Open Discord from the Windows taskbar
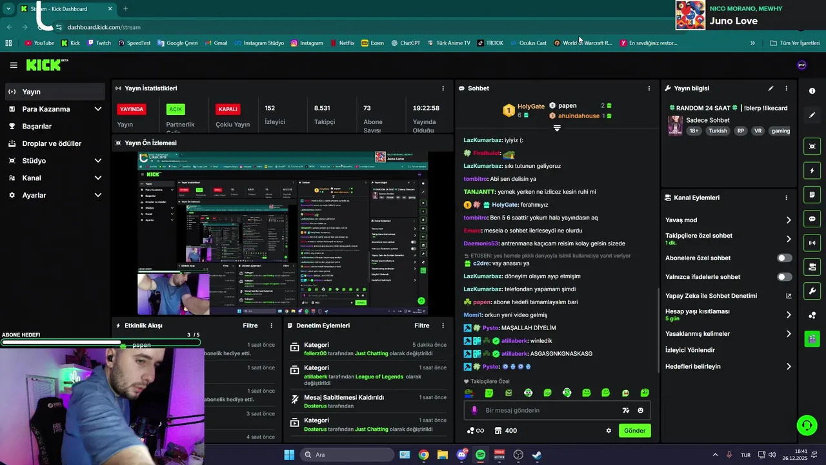The image size is (826, 465). [x=461, y=455]
